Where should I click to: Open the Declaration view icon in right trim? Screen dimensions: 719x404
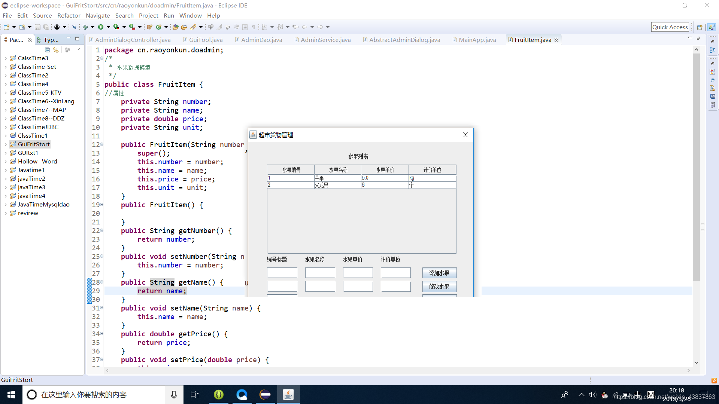[x=713, y=88]
